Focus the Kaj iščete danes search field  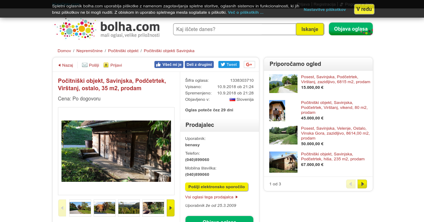(235, 29)
